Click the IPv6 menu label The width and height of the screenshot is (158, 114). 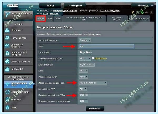click(x=14, y=107)
